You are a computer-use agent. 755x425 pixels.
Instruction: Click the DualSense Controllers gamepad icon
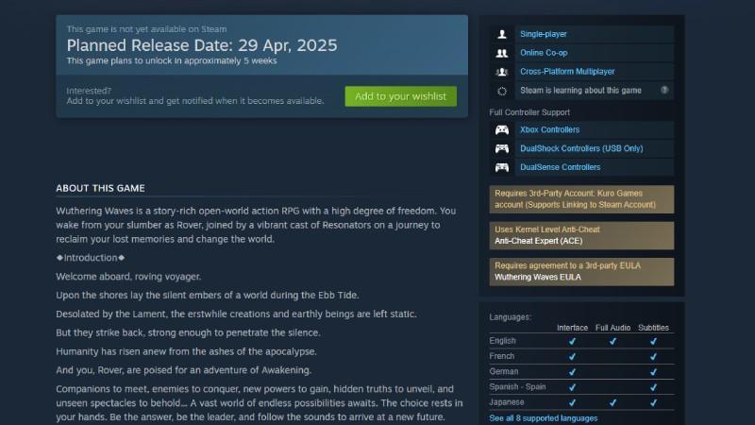(502, 167)
